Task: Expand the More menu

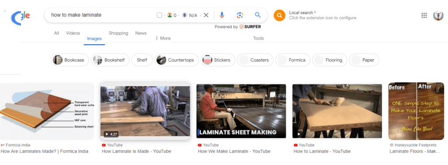Action: point(163,38)
